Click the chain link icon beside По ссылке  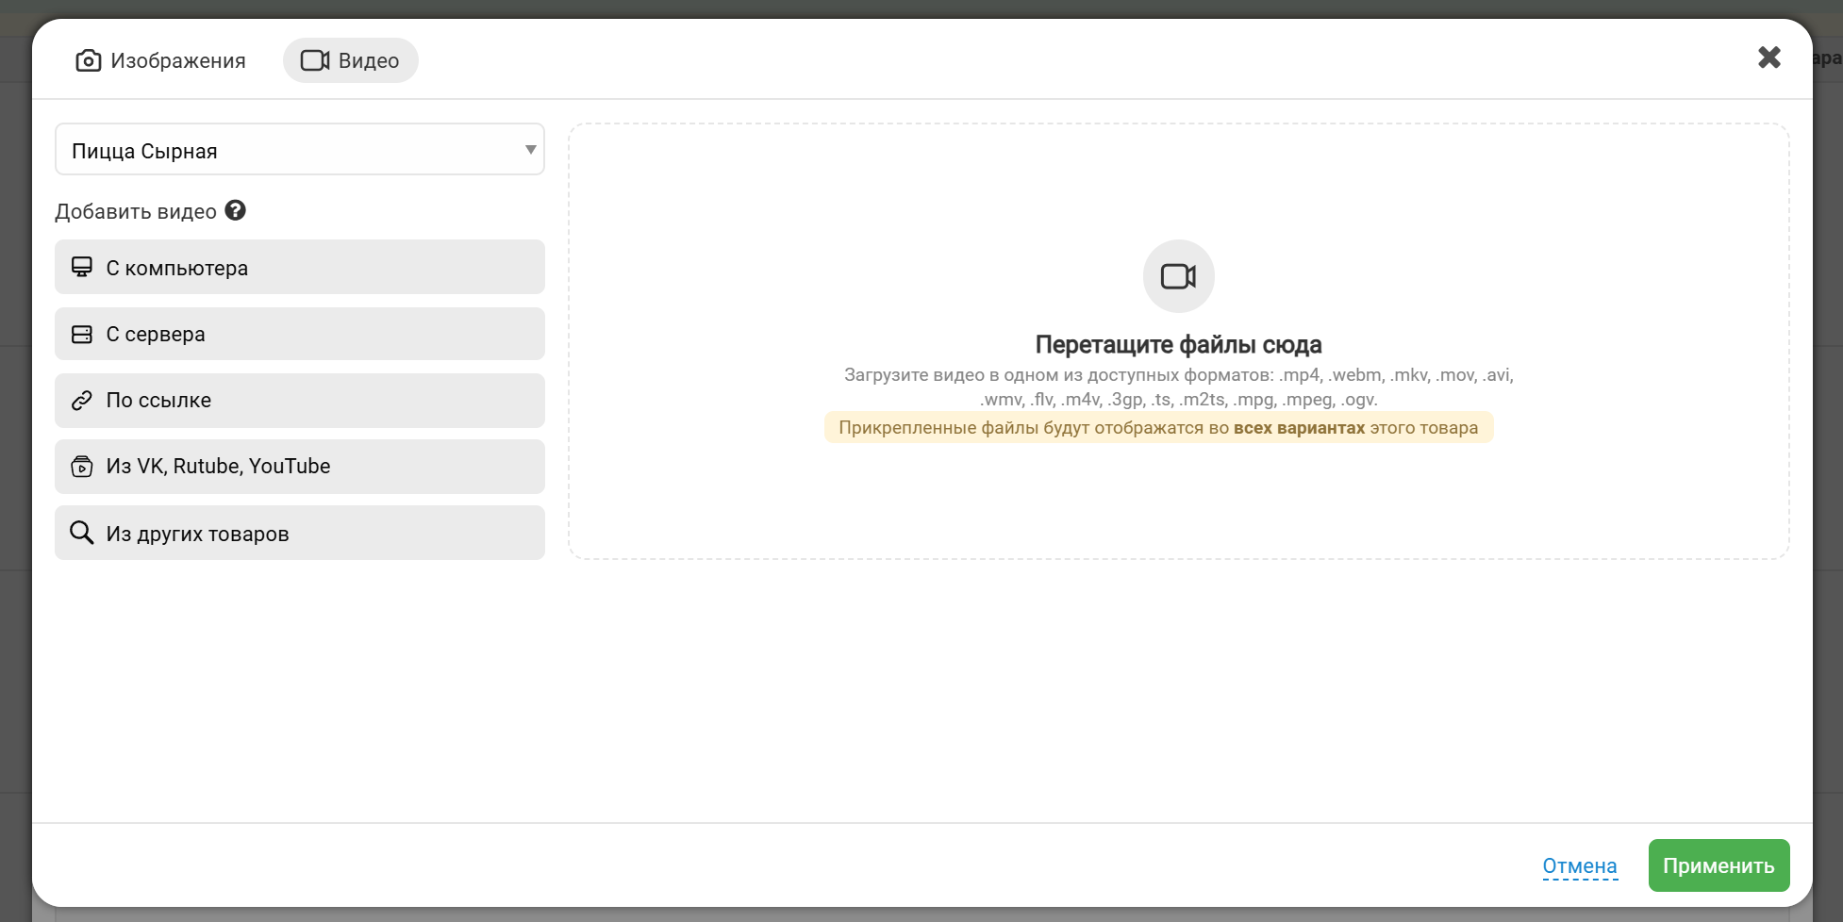82,401
